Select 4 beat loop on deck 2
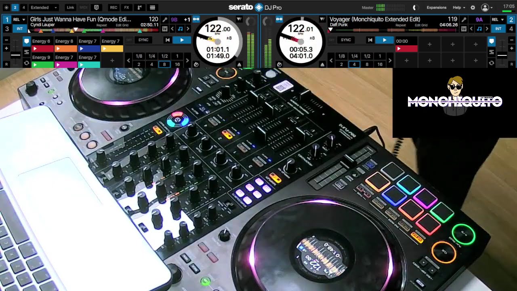Image resolution: width=517 pixels, height=291 pixels. click(x=354, y=64)
